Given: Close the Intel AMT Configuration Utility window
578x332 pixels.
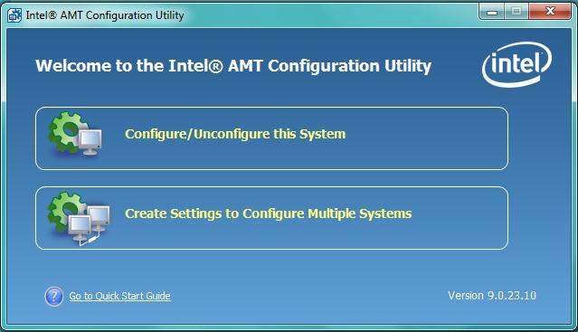Looking at the screenshot, I should 550,12.
